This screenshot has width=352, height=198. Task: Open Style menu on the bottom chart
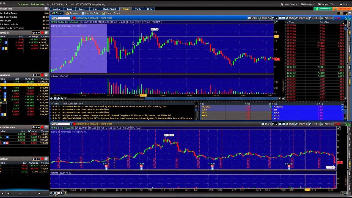click(x=290, y=124)
